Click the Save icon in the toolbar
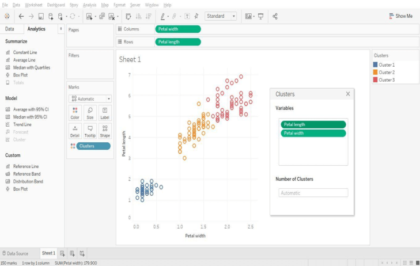This screenshot has height=266, width=420. pyautogui.click(x=41, y=16)
